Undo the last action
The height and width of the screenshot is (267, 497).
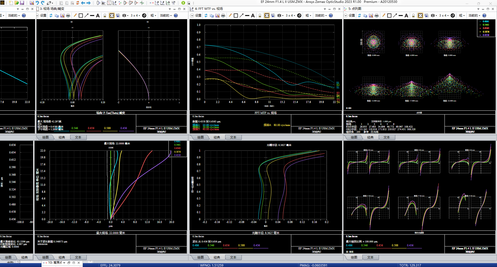point(37,3)
